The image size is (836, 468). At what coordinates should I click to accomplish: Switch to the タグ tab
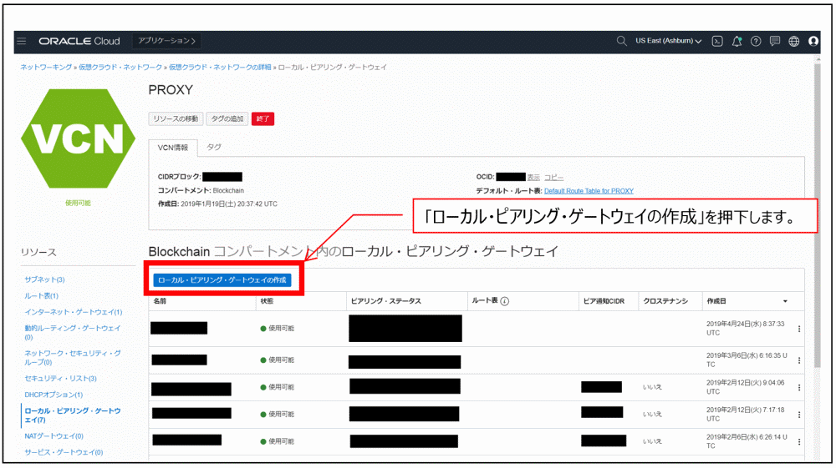pos(214,147)
